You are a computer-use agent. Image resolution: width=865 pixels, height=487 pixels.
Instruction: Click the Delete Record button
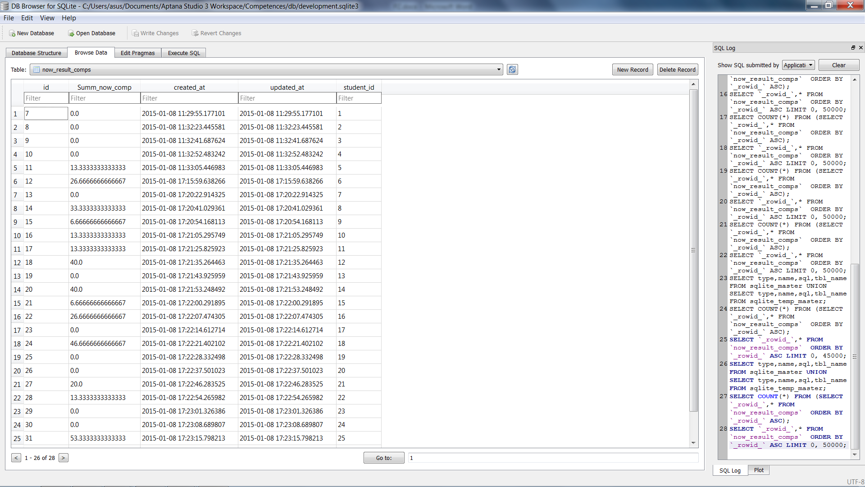click(677, 69)
